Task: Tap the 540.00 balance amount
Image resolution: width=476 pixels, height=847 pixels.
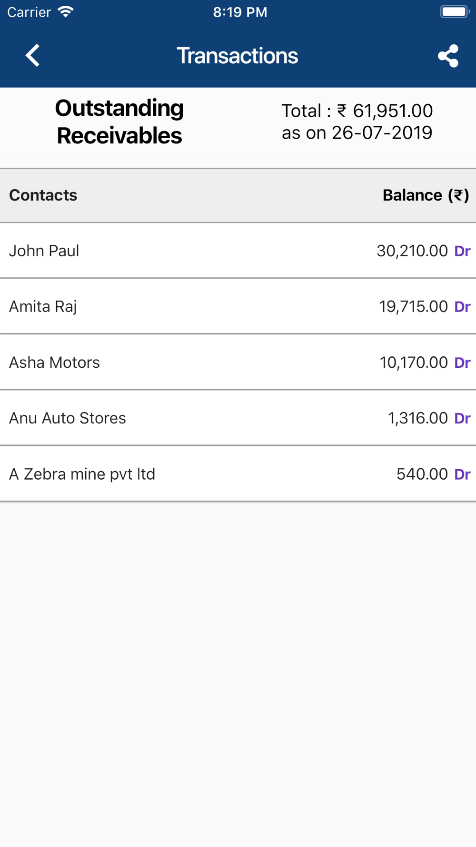Action: pos(422,474)
